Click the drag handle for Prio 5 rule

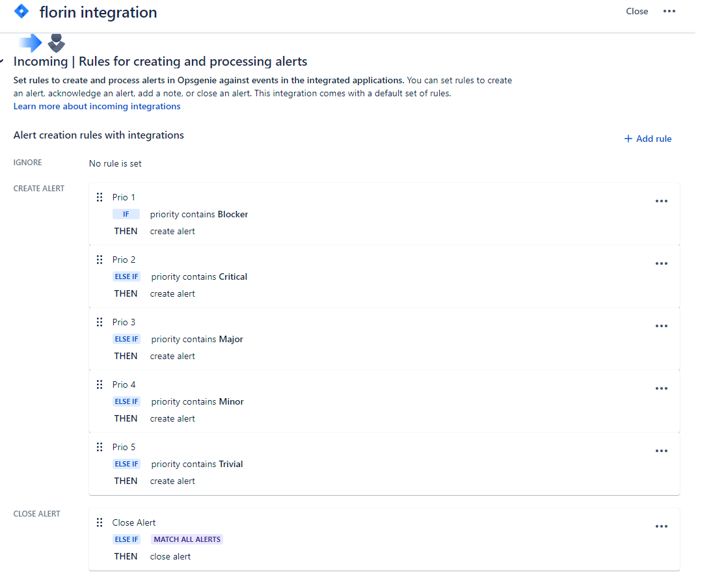[100, 448]
